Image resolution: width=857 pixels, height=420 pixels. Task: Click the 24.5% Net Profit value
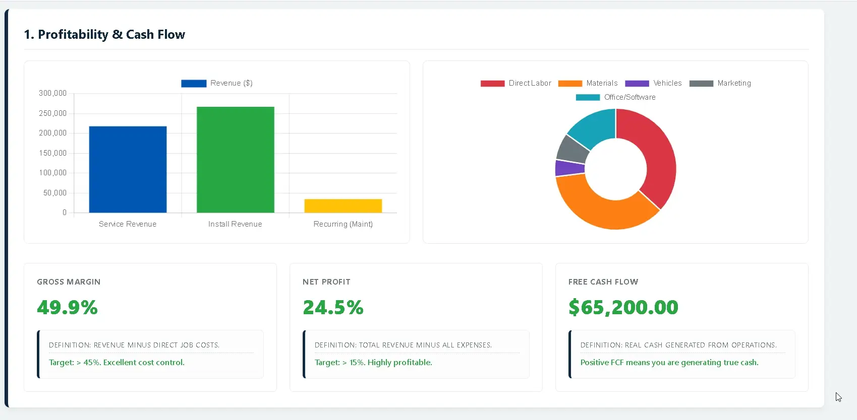tap(333, 307)
